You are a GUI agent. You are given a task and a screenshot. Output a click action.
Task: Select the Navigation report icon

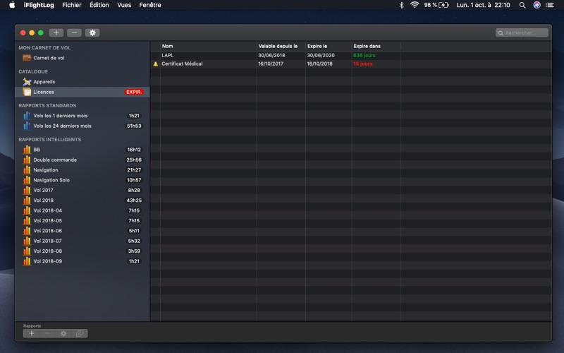(27, 169)
